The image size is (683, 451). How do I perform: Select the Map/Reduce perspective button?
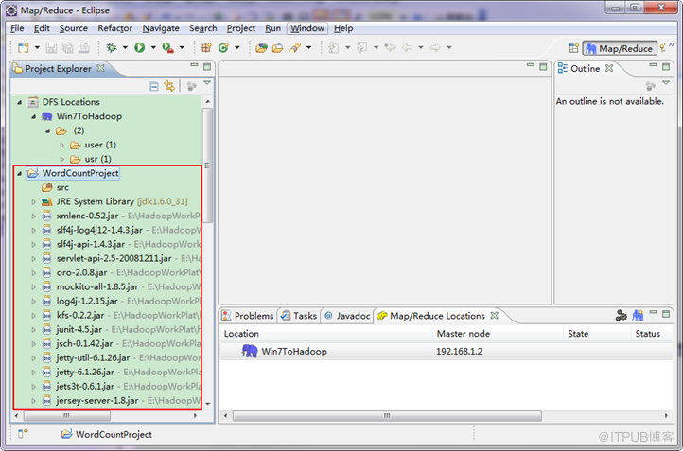(x=620, y=48)
